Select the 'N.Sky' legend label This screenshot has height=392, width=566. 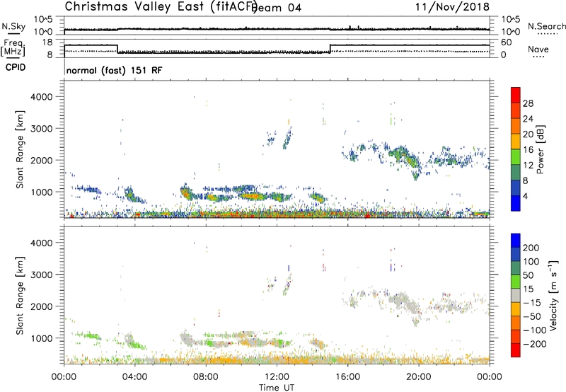point(13,26)
